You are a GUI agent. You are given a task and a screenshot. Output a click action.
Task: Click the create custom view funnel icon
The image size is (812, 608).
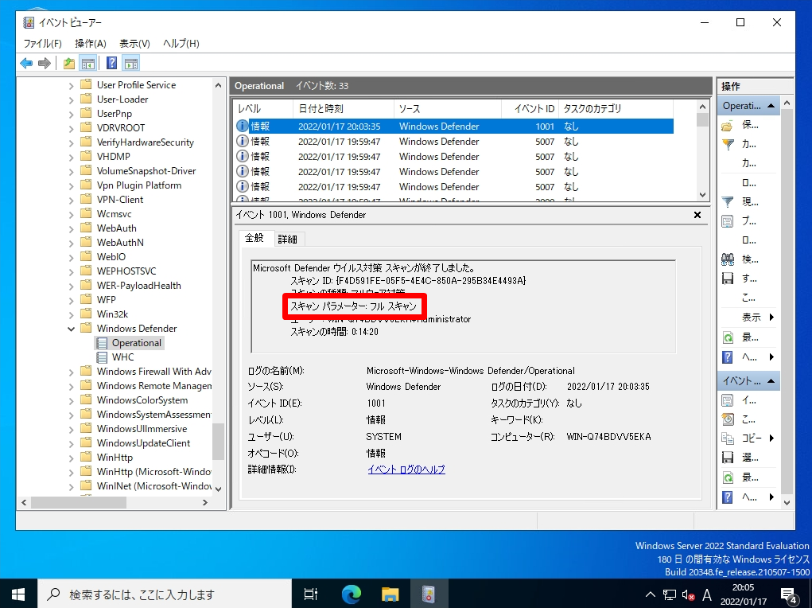[728, 144]
